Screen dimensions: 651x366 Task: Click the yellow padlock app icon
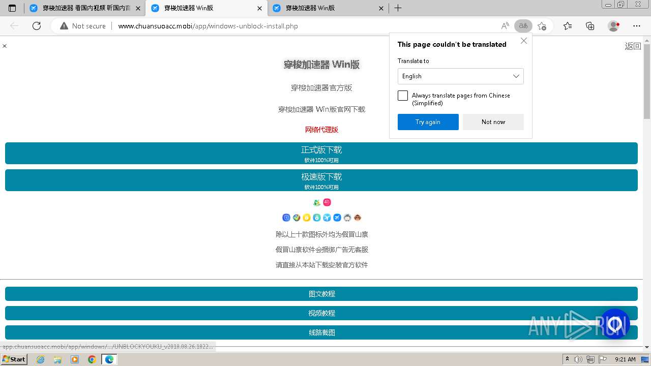pyautogui.click(x=307, y=218)
